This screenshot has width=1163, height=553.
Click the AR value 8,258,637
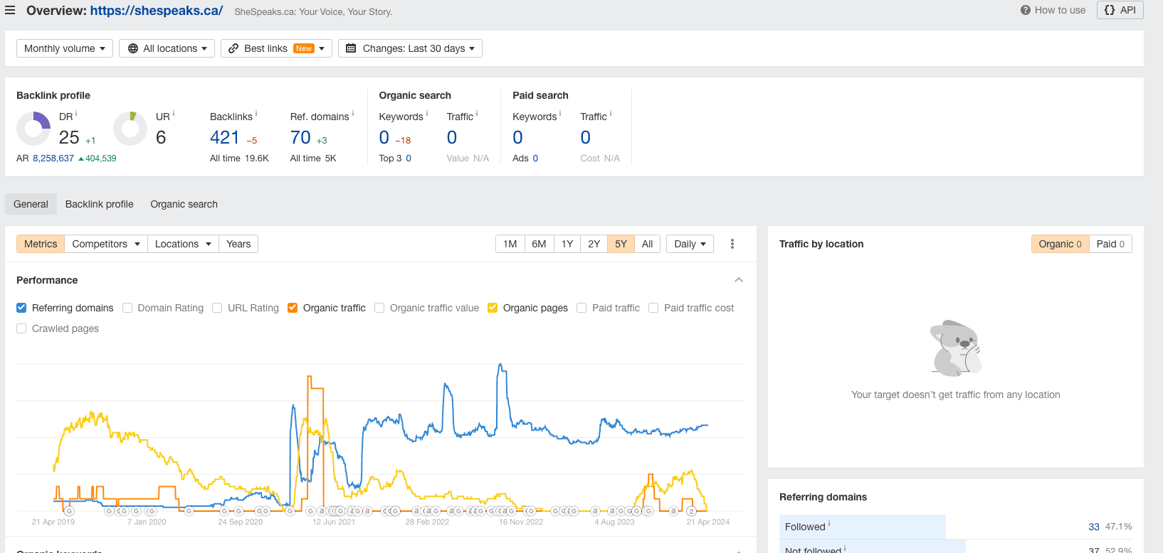coord(53,159)
